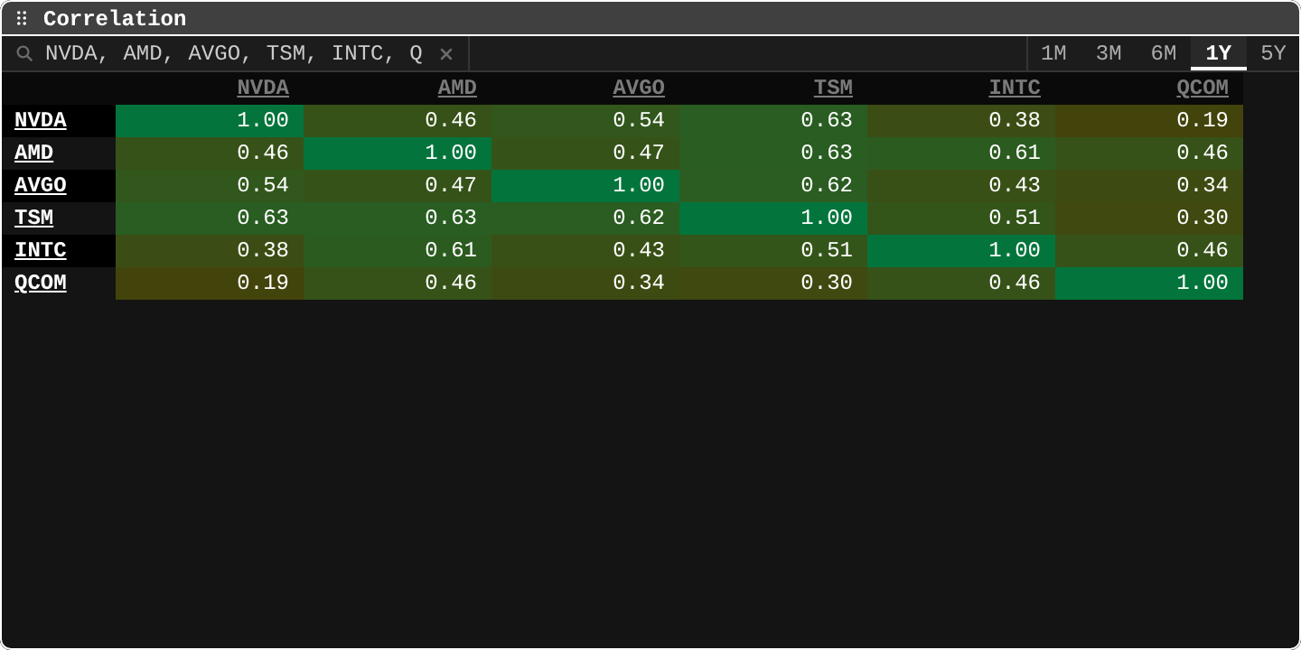
Task: Select AMD row INTC cell 0.61
Action: click(x=961, y=153)
